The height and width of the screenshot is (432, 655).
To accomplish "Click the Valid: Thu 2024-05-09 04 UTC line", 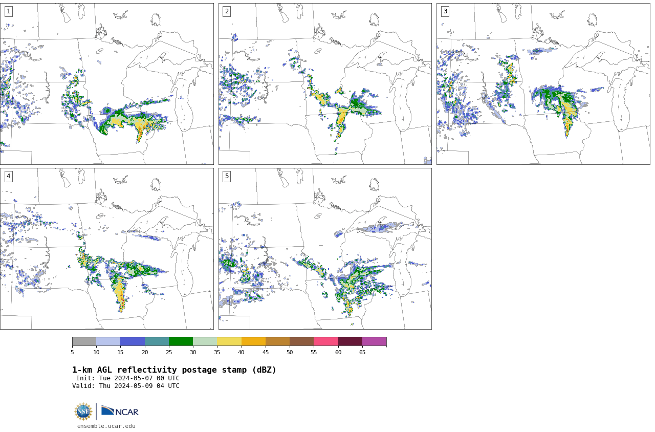I will (126, 386).
